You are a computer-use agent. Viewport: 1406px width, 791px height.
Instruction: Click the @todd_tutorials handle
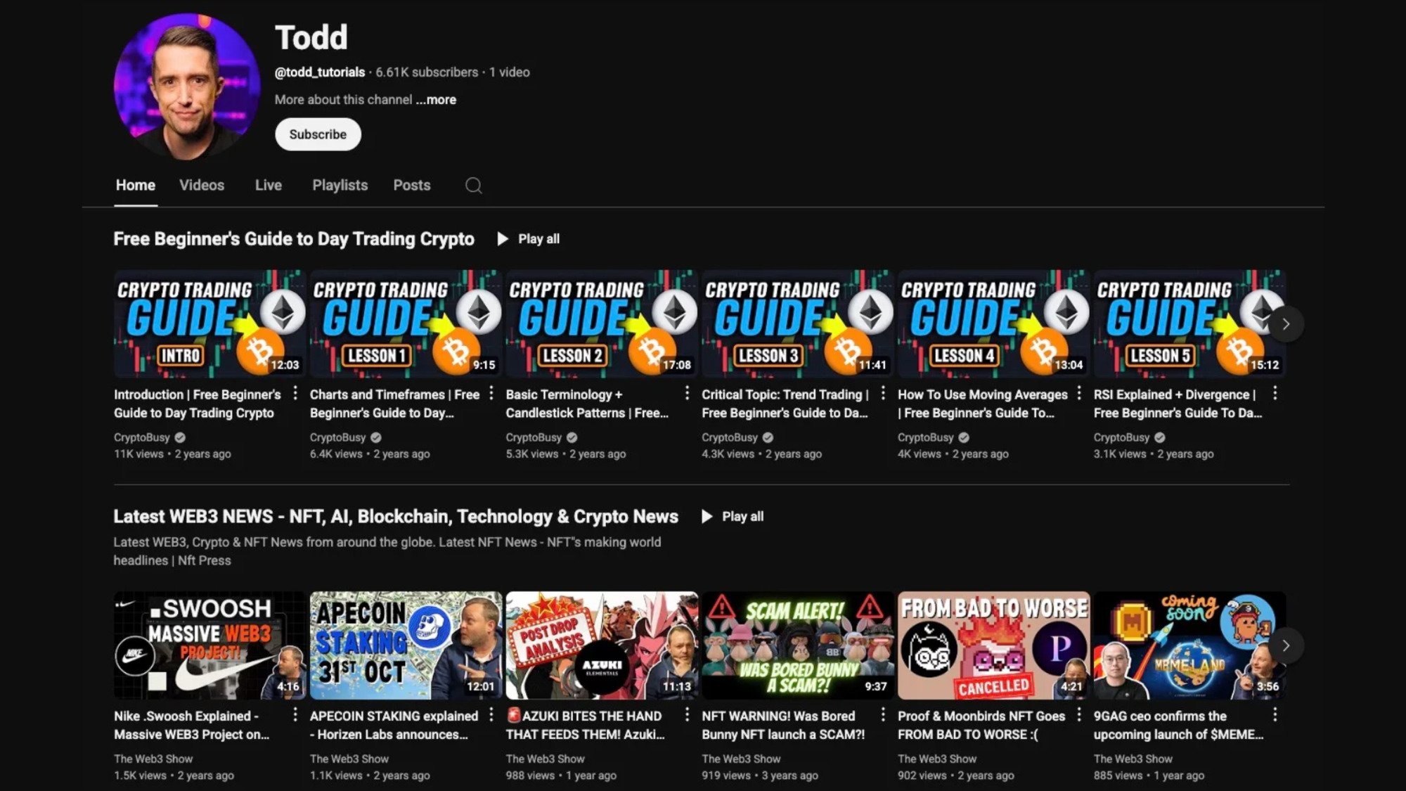click(x=318, y=72)
